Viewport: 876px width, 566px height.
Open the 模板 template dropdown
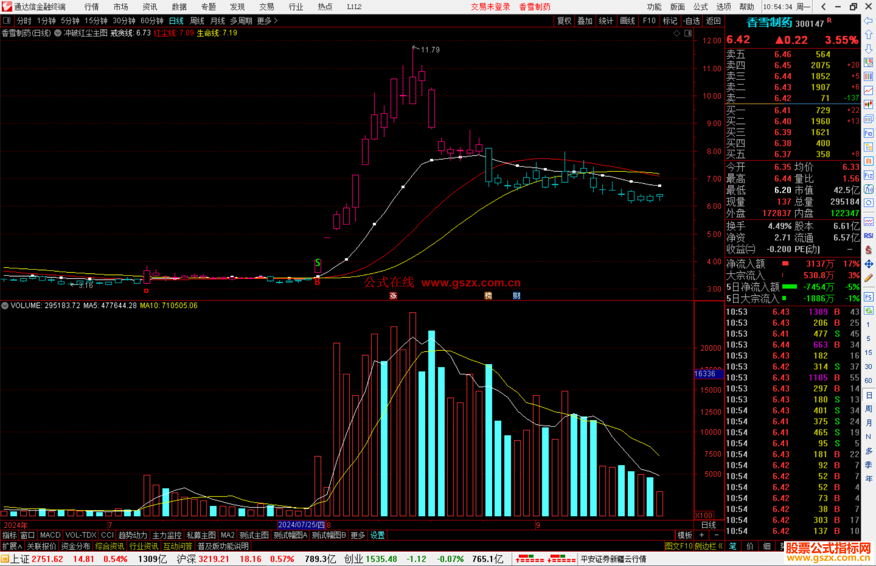pyautogui.click(x=685, y=535)
